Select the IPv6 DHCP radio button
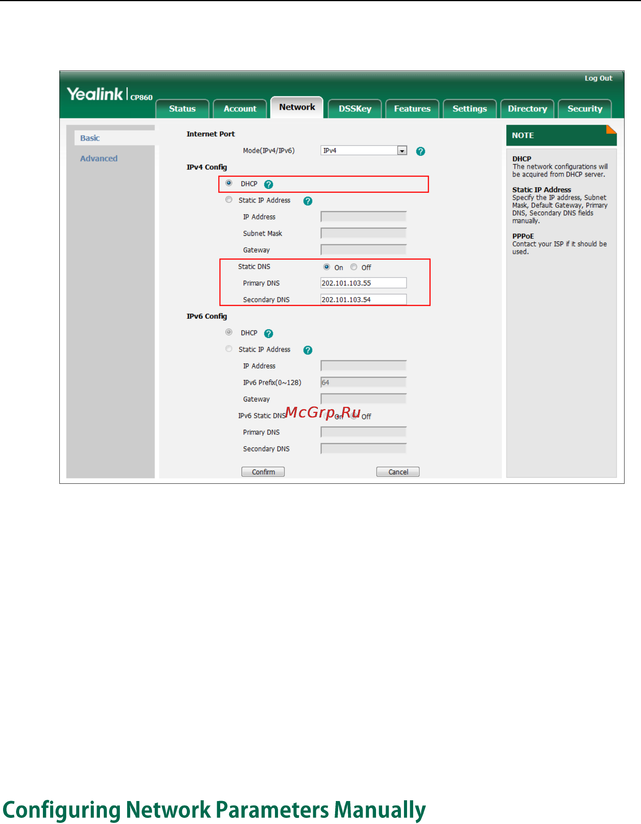Screen dimensions: 641x824 tap(229, 332)
